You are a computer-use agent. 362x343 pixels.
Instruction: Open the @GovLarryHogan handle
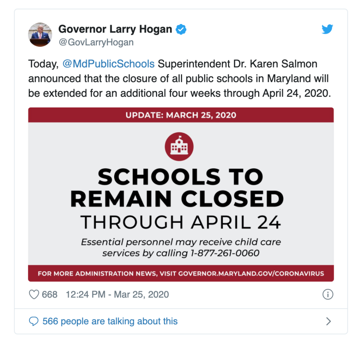[x=96, y=42]
